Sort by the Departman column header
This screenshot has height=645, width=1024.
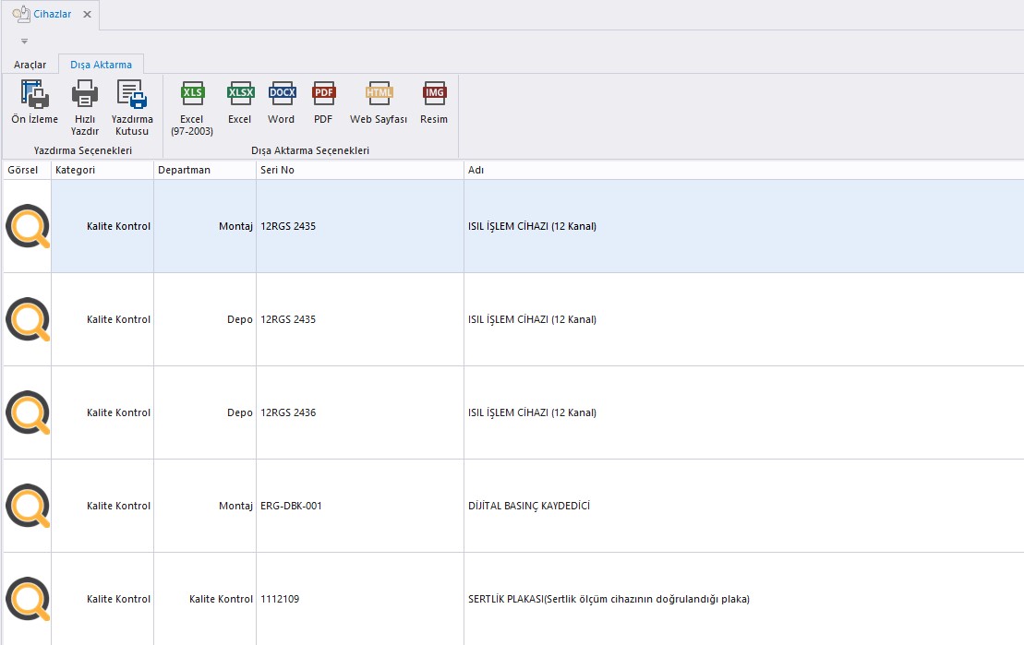[204, 171]
